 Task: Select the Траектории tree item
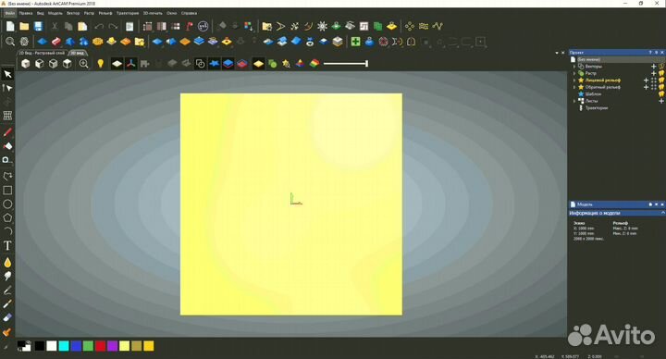597,108
